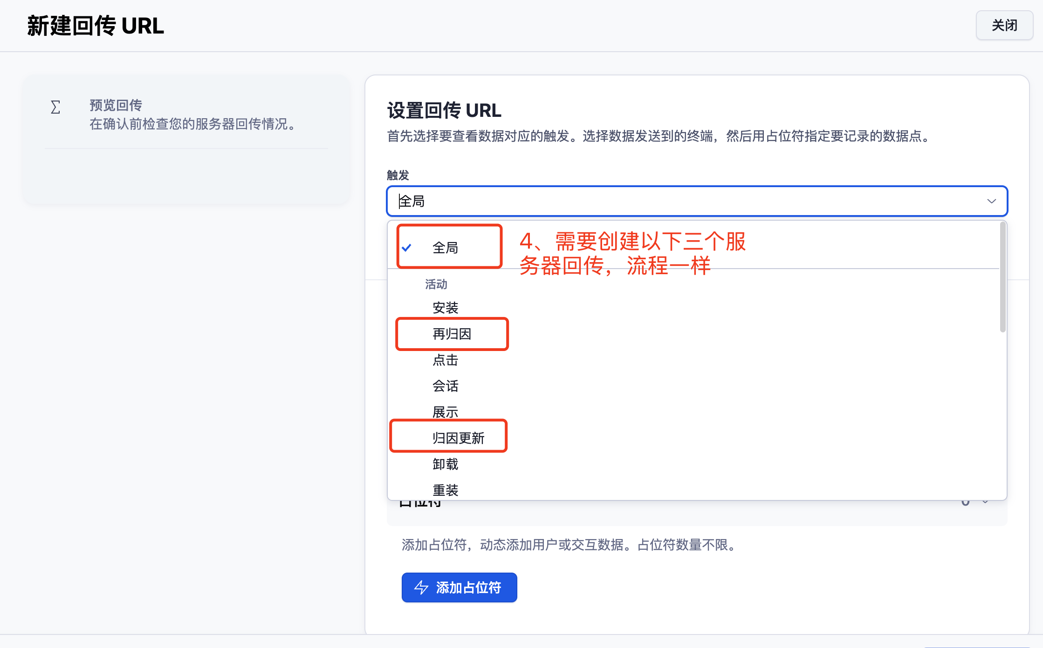Viewport: 1043px width, 648px height.
Task: Click the sigma icon beside 预览回传
Action: [55, 107]
